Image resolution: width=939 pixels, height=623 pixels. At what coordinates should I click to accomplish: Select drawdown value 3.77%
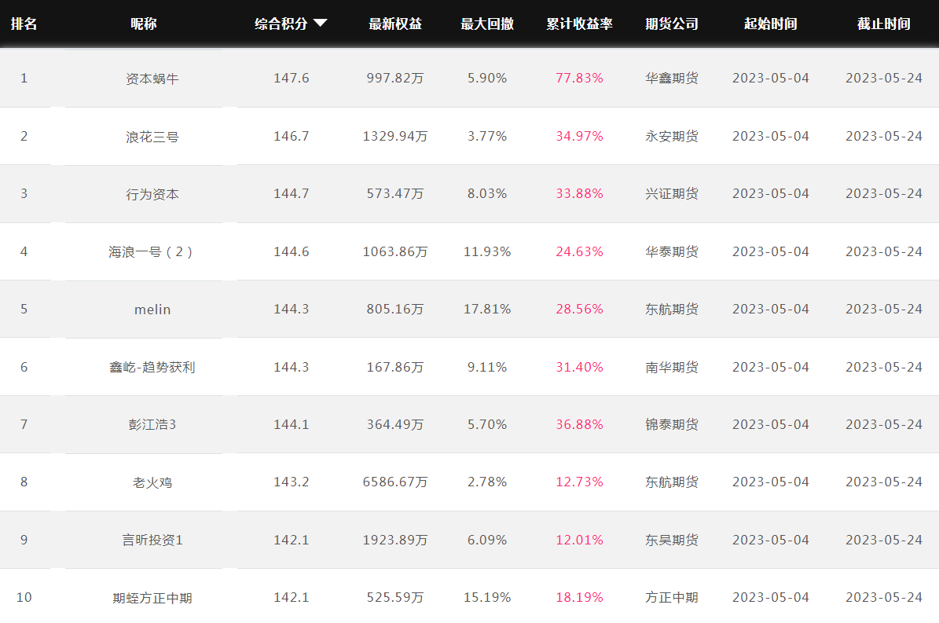[487, 136]
